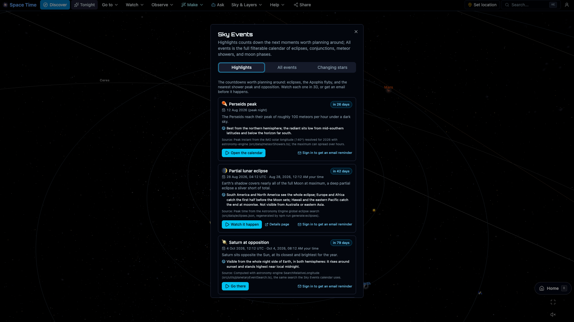Click the 'in 26 days' badge
This screenshot has height=322, width=574.
point(341,104)
